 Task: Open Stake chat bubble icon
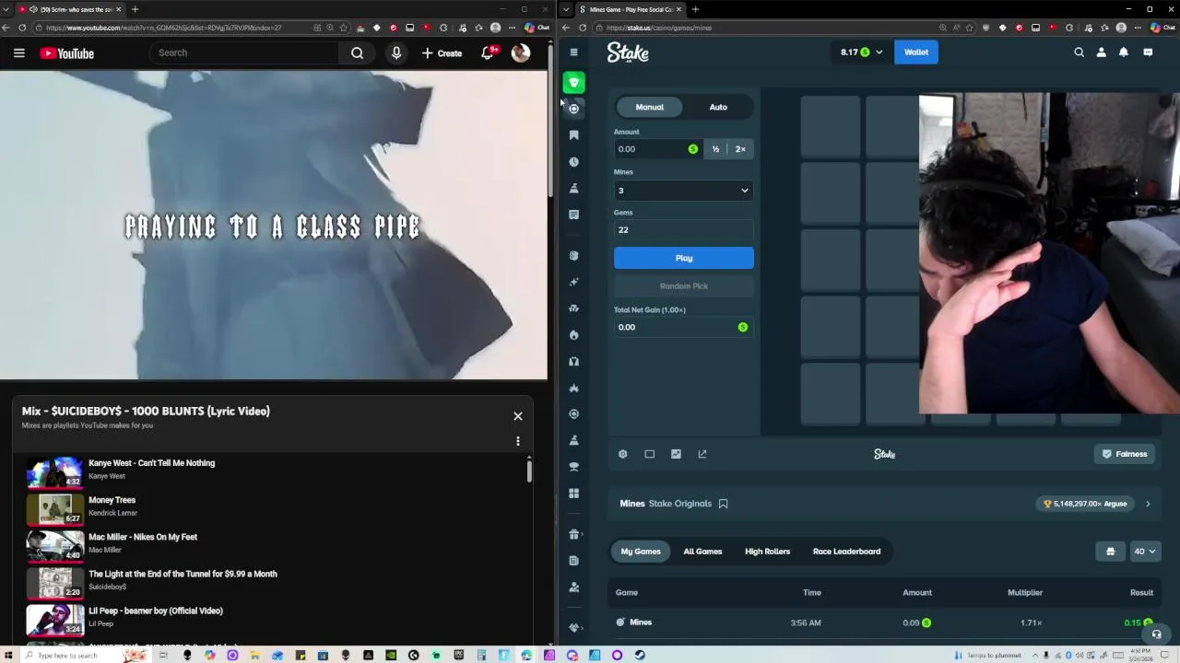pyautogui.click(x=1148, y=52)
